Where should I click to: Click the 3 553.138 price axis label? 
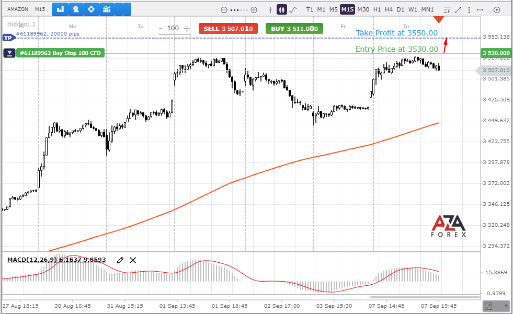click(x=496, y=37)
